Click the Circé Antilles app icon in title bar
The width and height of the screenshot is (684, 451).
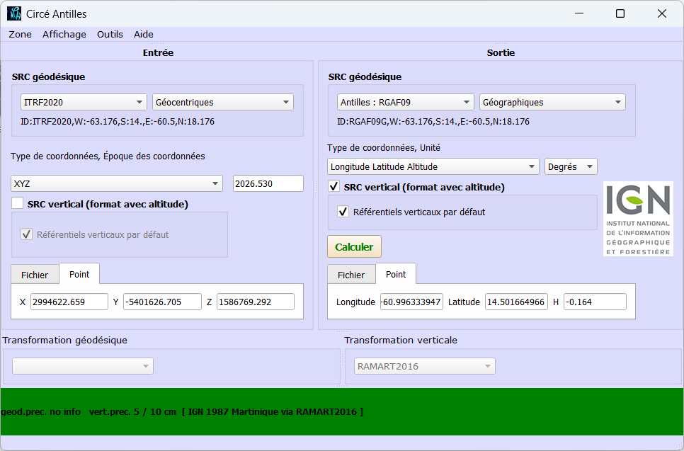pos(14,13)
